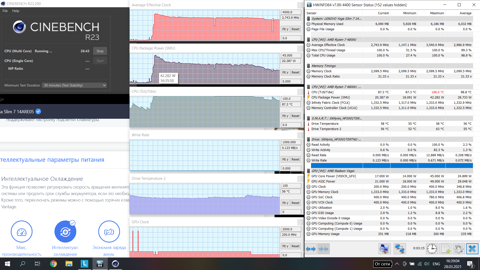Click HWiNFO collapse arrows icon
480x270 pixels.
click(x=323, y=249)
